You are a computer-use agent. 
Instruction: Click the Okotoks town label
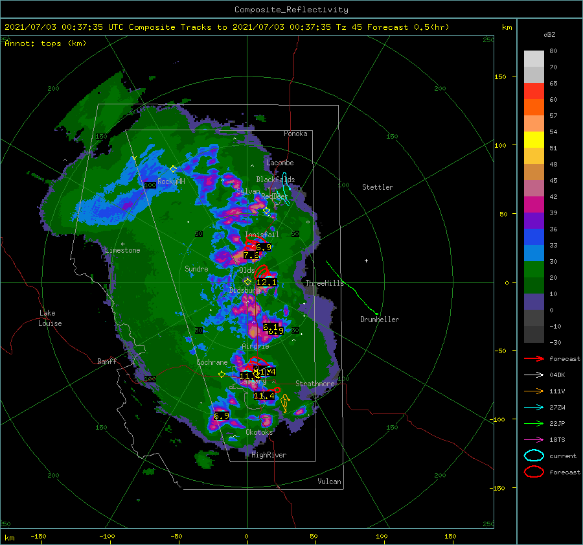point(259,432)
